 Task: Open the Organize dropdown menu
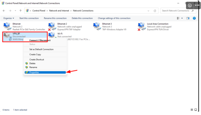[x=9, y=18]
